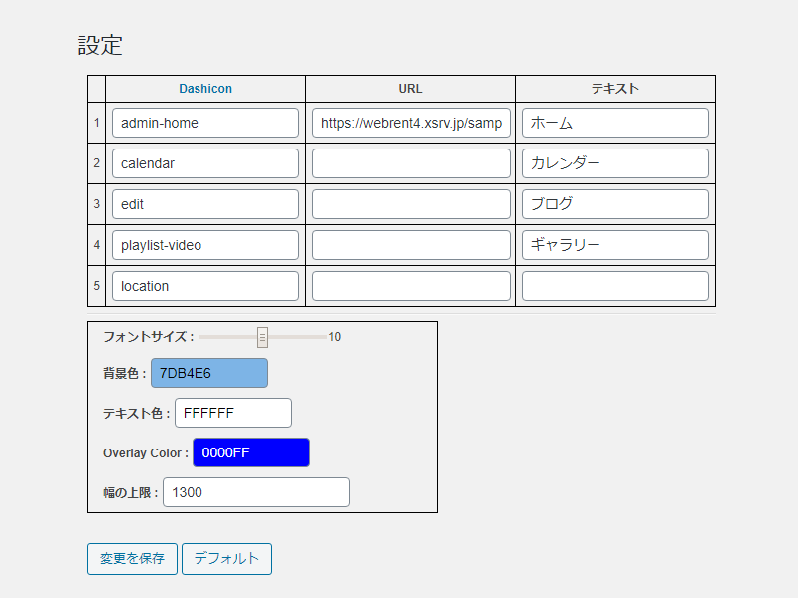The height and width of the screenshot is (598, 798).
Task: Click the font size value 10
Action: coord(334,337)
